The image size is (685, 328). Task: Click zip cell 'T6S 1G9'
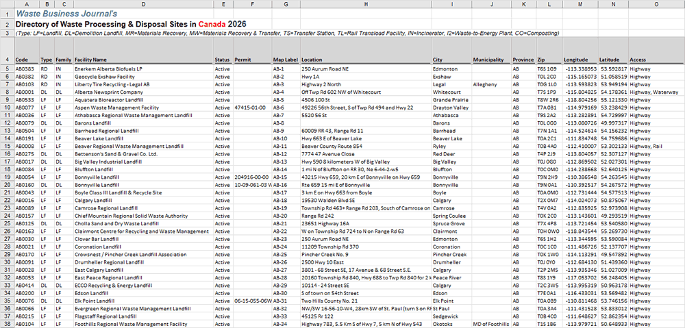[549, 69]
